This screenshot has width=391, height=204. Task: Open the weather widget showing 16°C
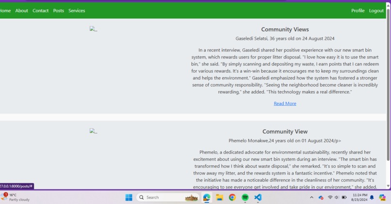click(x=16, y=197)
